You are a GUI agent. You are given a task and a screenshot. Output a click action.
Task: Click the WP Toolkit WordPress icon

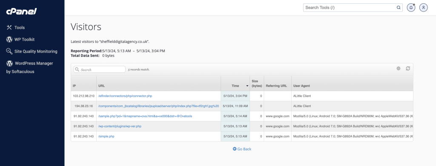click(x=9, y=39)
